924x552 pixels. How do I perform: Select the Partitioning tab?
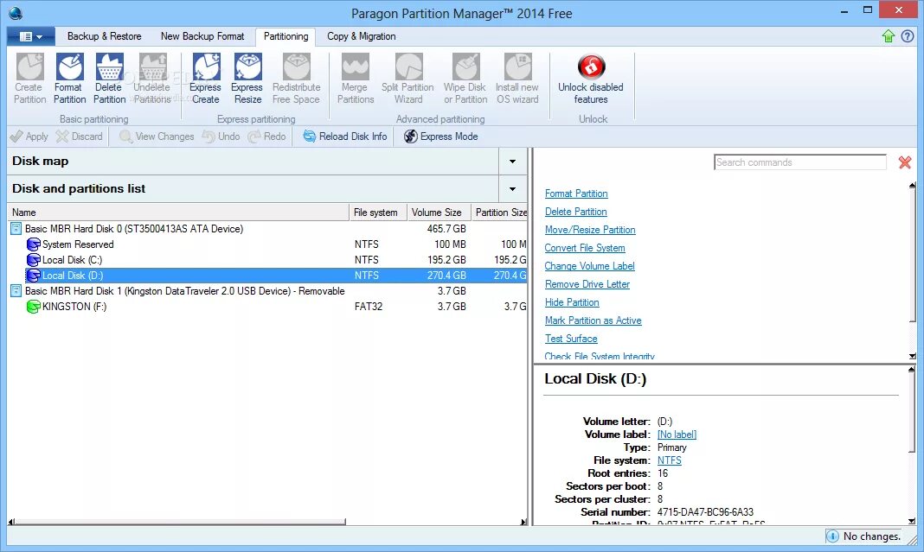286,36
